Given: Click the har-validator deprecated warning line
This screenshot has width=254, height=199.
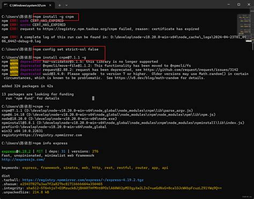Looking at the screenshot, I should 80,61.
